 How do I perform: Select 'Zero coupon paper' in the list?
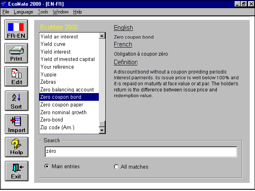(x=61, y=105)
